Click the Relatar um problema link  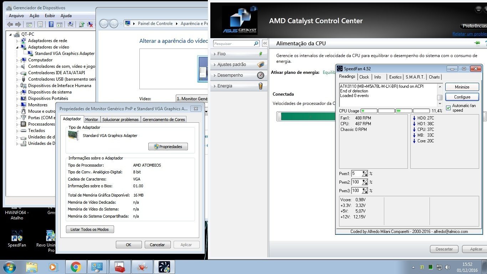tap(470, 34)
